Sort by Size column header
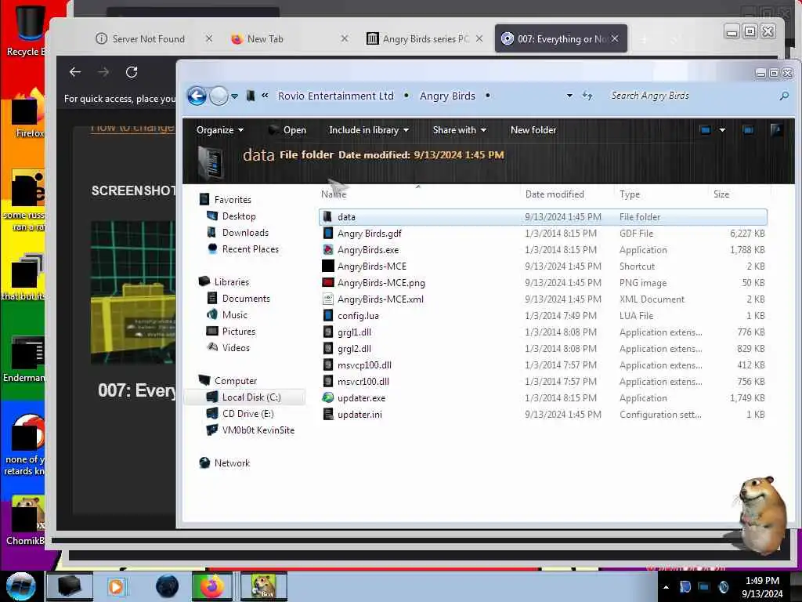 (x=721, y=194)
